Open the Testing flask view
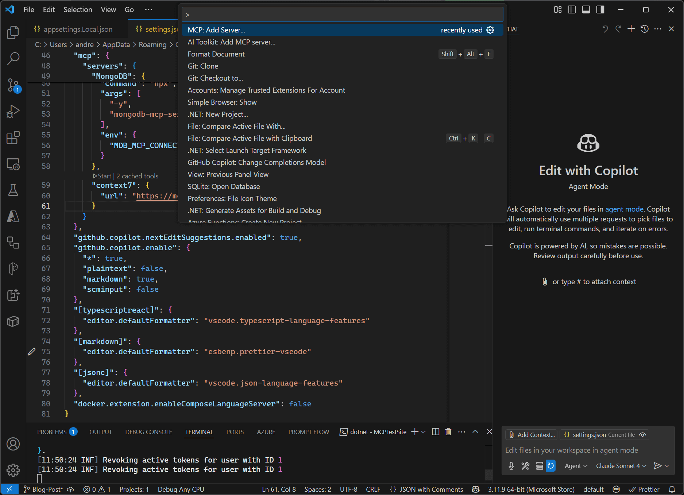The image size is (684, 495). click(13, 190)
